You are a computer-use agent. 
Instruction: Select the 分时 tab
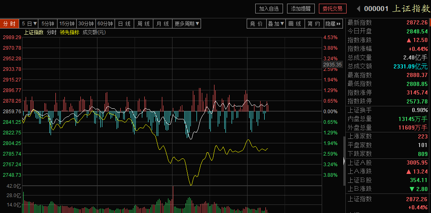(9, 24)
